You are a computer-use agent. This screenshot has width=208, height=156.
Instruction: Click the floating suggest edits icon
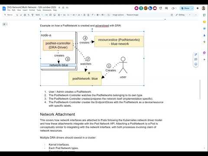coord(196,55)
